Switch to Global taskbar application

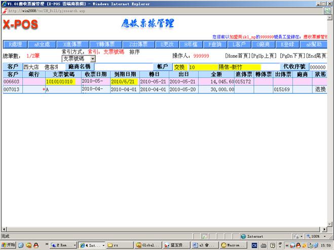[x=148, y=245]
